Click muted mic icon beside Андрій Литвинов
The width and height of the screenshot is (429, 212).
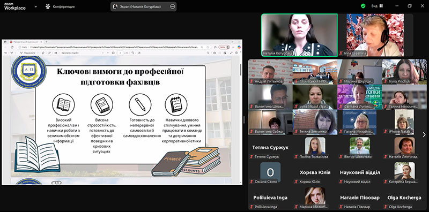pos(251,81)
